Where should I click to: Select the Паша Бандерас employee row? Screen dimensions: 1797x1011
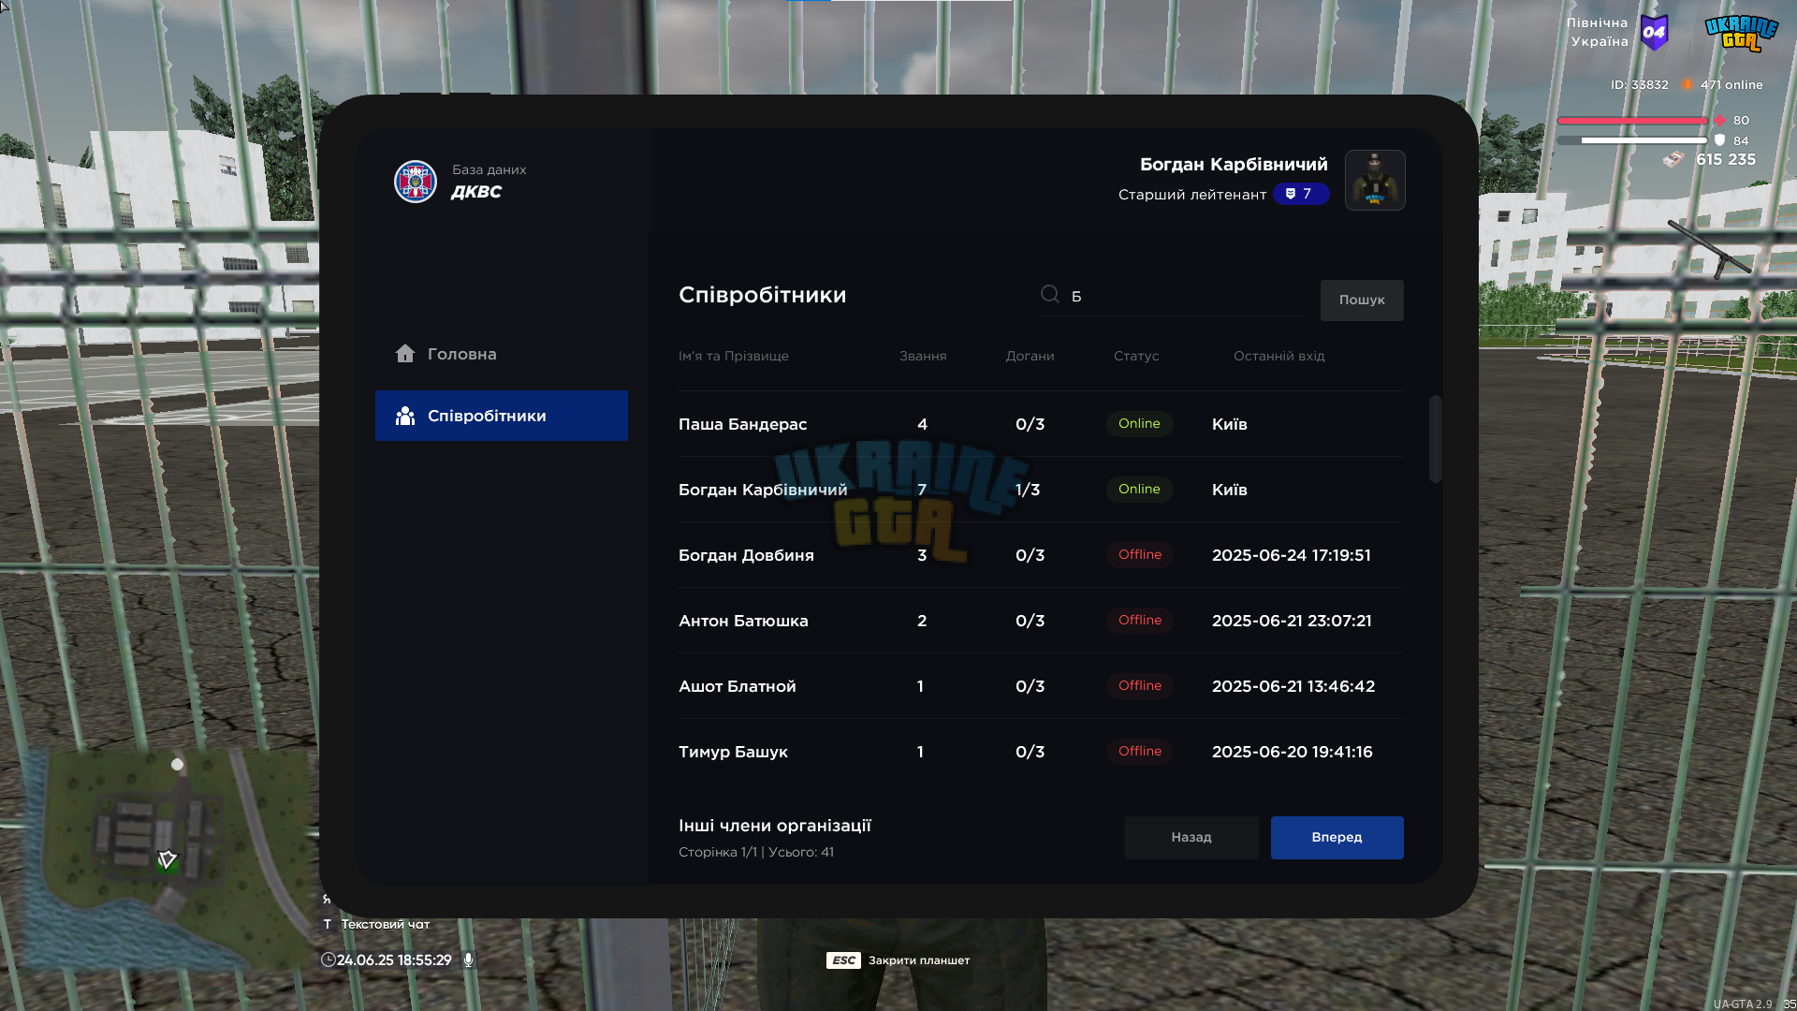click(x=1041, y=424)
